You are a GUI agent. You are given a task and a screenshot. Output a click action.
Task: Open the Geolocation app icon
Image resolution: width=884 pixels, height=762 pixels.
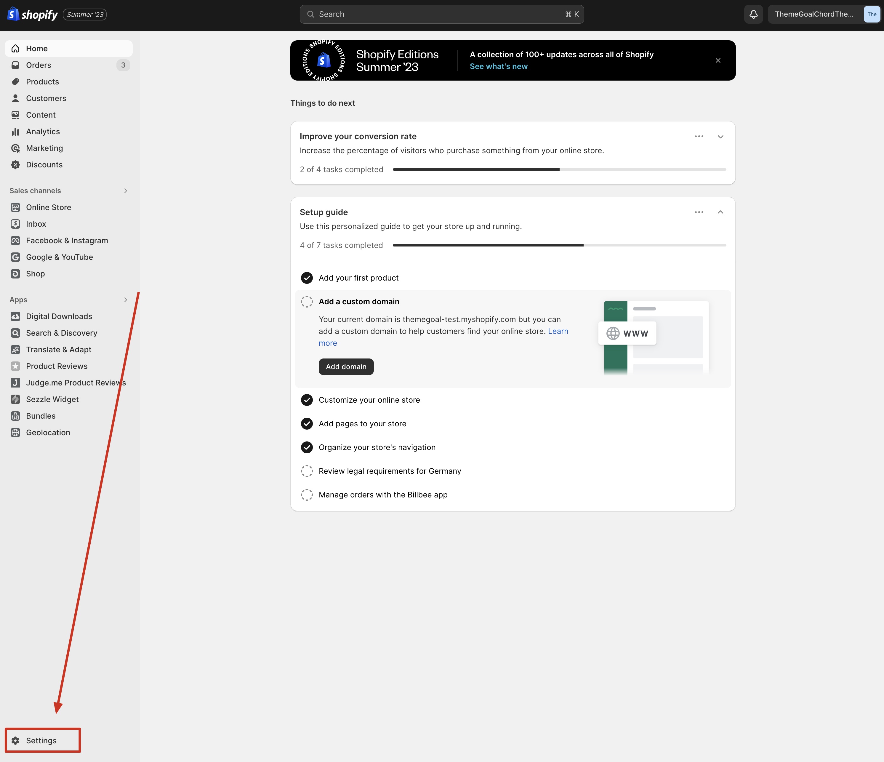click(x=15, y=433)
